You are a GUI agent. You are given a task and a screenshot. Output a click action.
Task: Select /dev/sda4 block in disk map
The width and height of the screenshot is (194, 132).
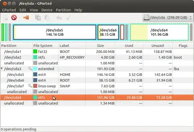point(160,32)
